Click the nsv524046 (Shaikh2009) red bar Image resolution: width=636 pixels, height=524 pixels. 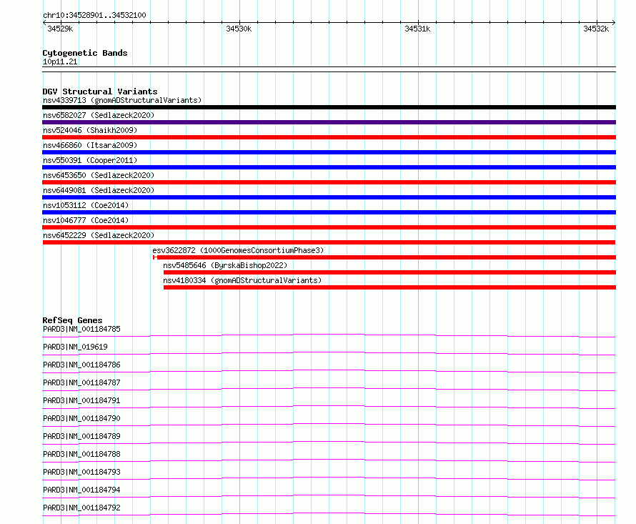pyautogui.click(x=329, y=137)
